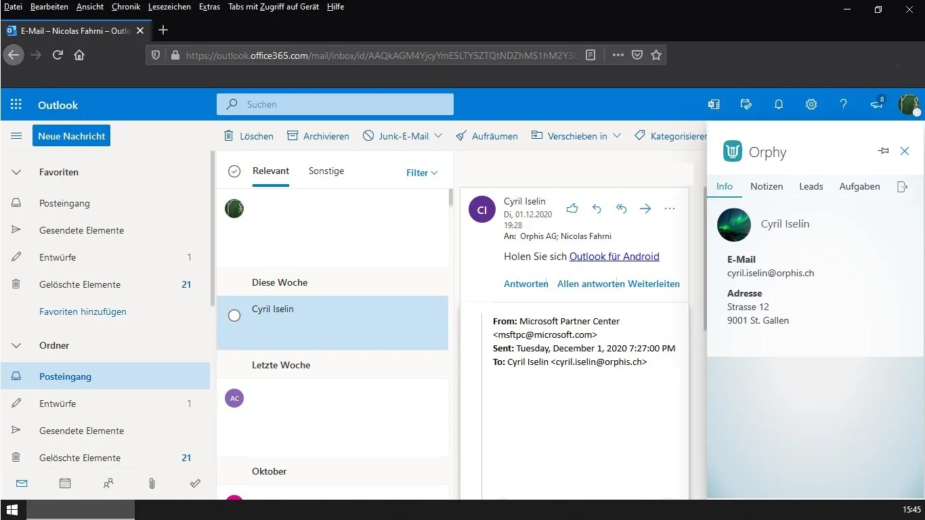Image resolution: width=925 pixels, height=520 pixels.
Task: Open the Extras menu
Action: (x=210, y=7)
